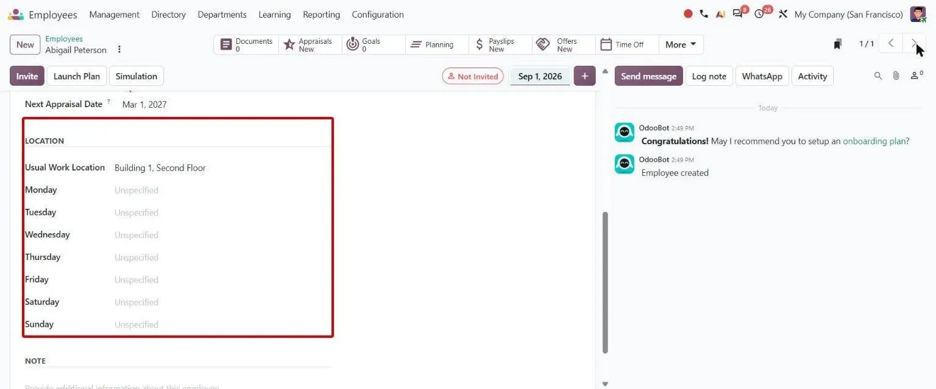Open the Management menu
Image resolution: width=936 pixels, height=389 pixels.
pos(114,15)
